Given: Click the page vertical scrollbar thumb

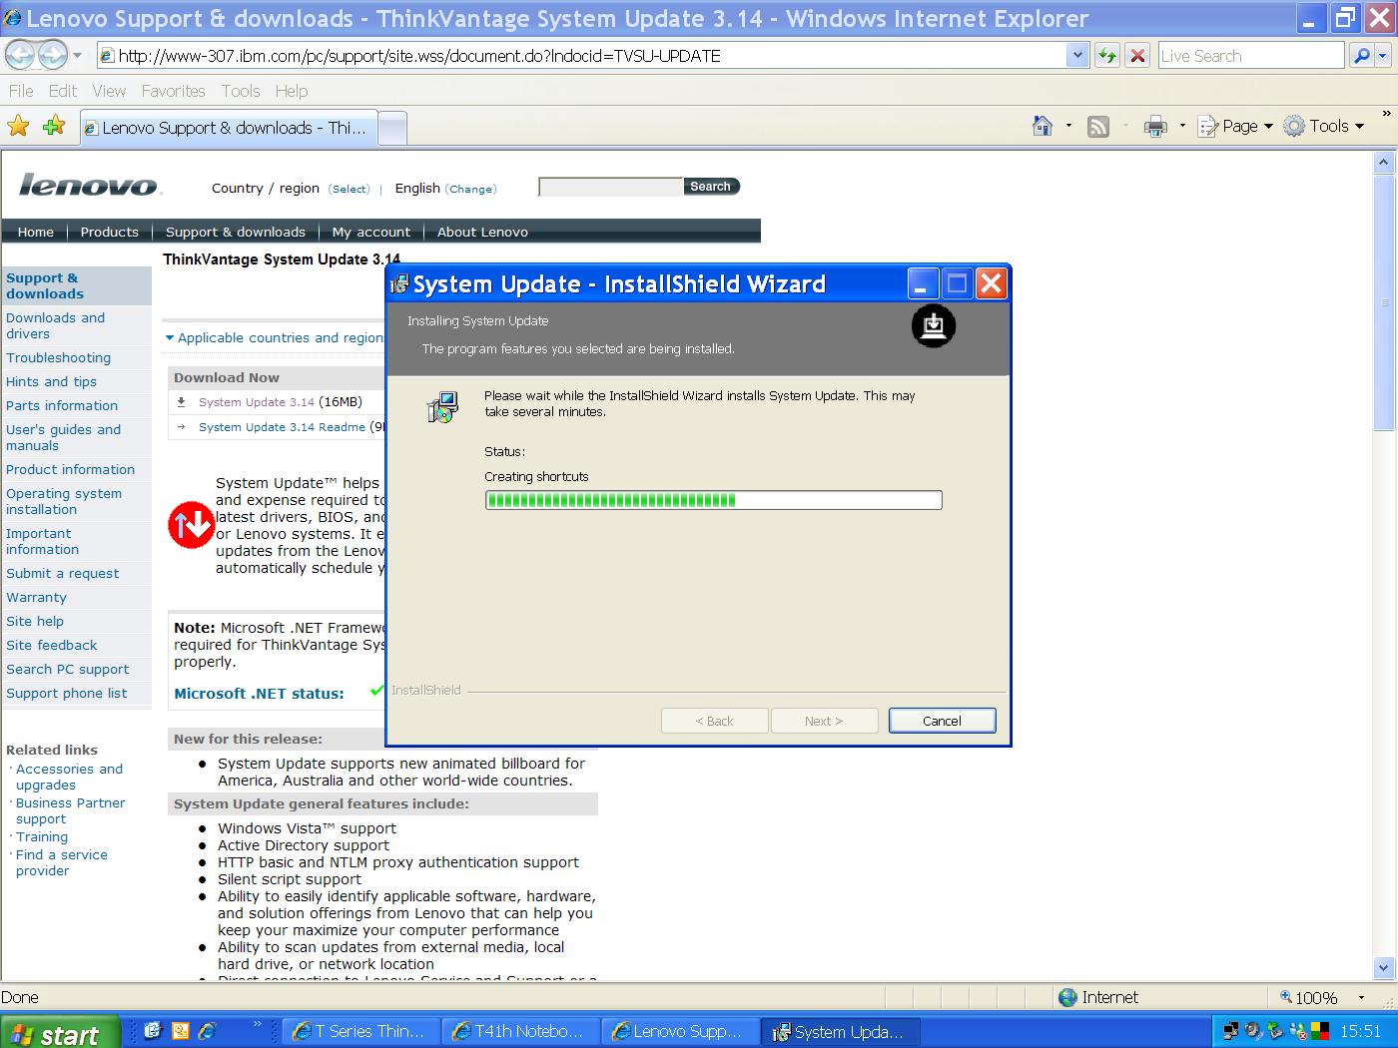Looking at the screenshot, I should pos(1384,302).
